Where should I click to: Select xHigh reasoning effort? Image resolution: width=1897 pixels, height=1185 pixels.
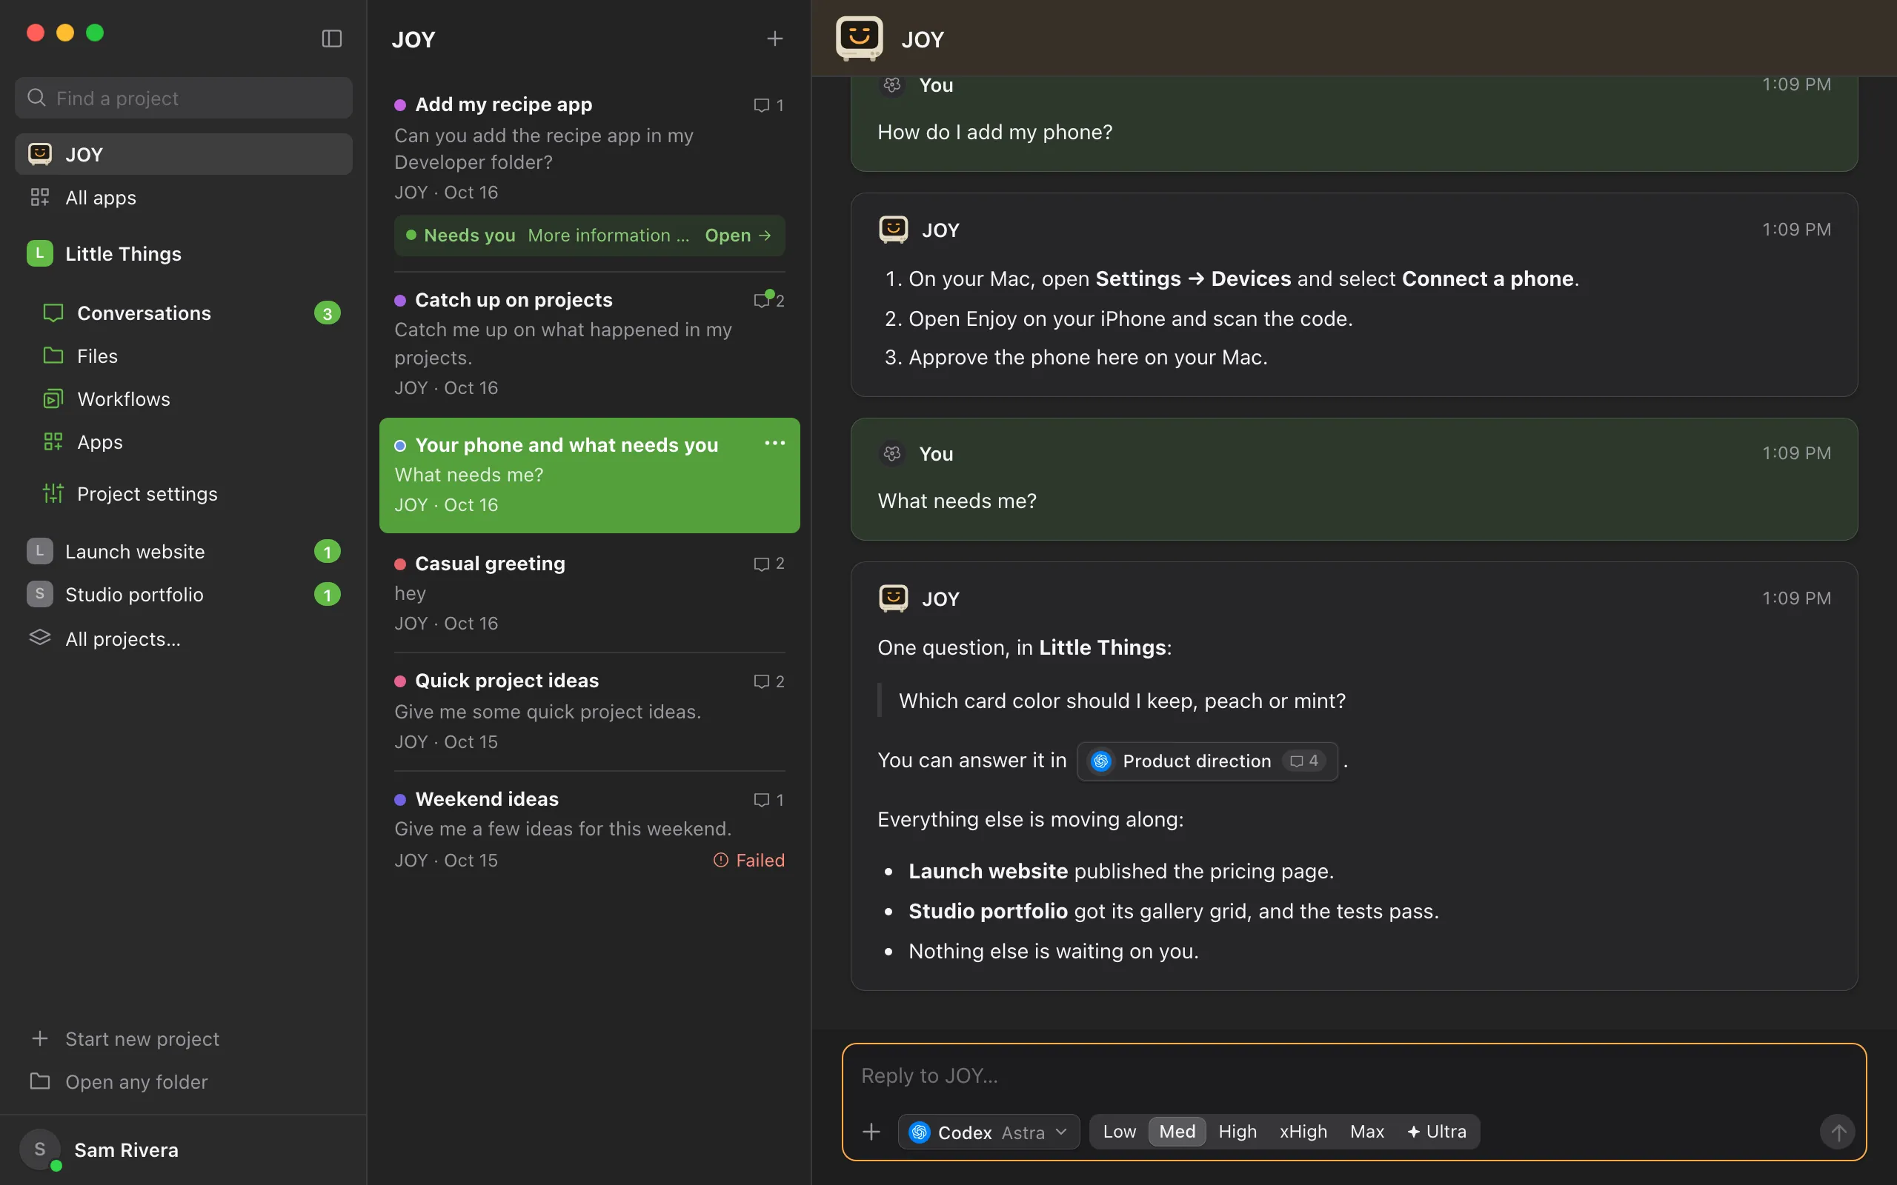(x=1303, y=1132)
